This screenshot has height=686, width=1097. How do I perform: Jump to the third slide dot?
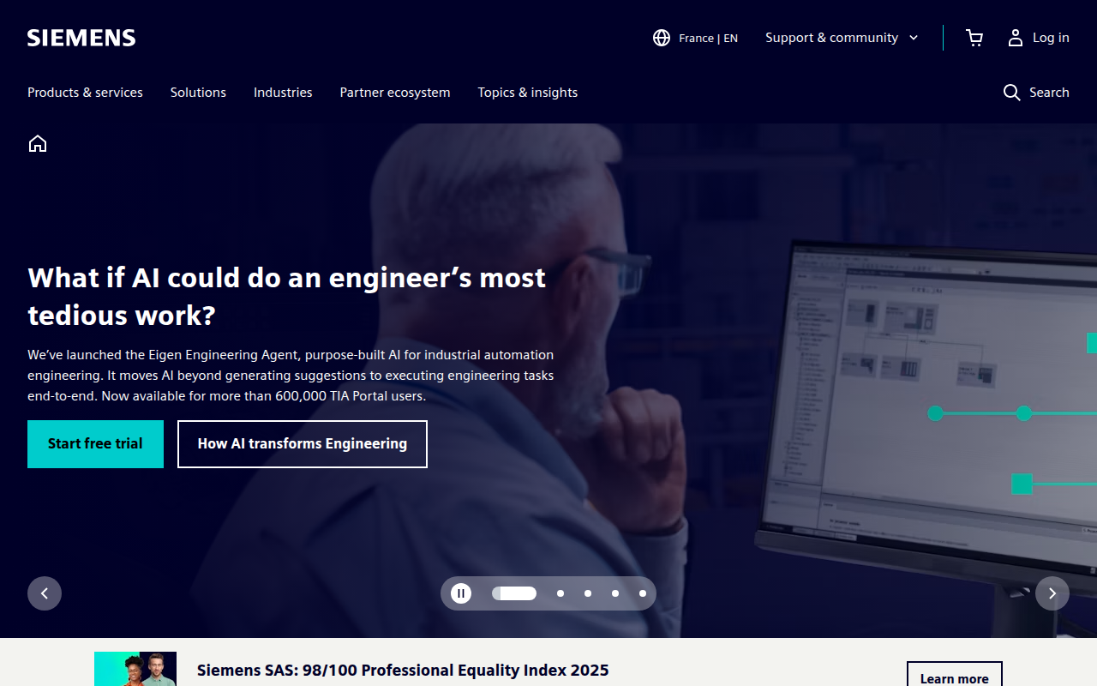tap(588, 593)
